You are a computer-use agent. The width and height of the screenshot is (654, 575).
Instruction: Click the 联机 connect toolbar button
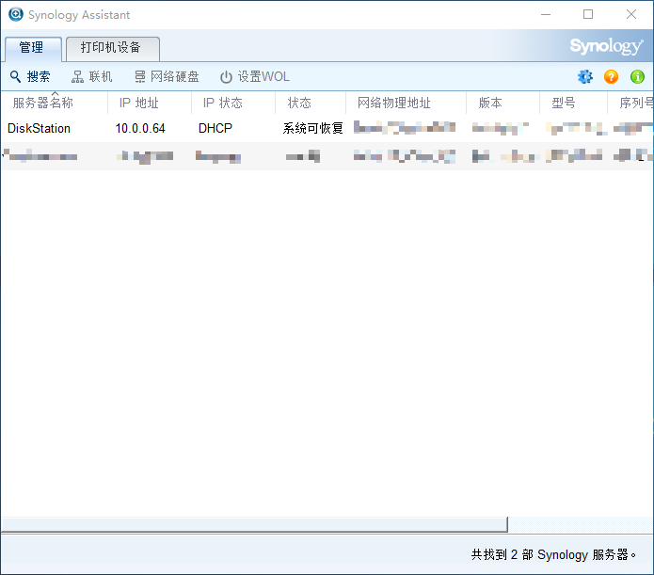92,77
